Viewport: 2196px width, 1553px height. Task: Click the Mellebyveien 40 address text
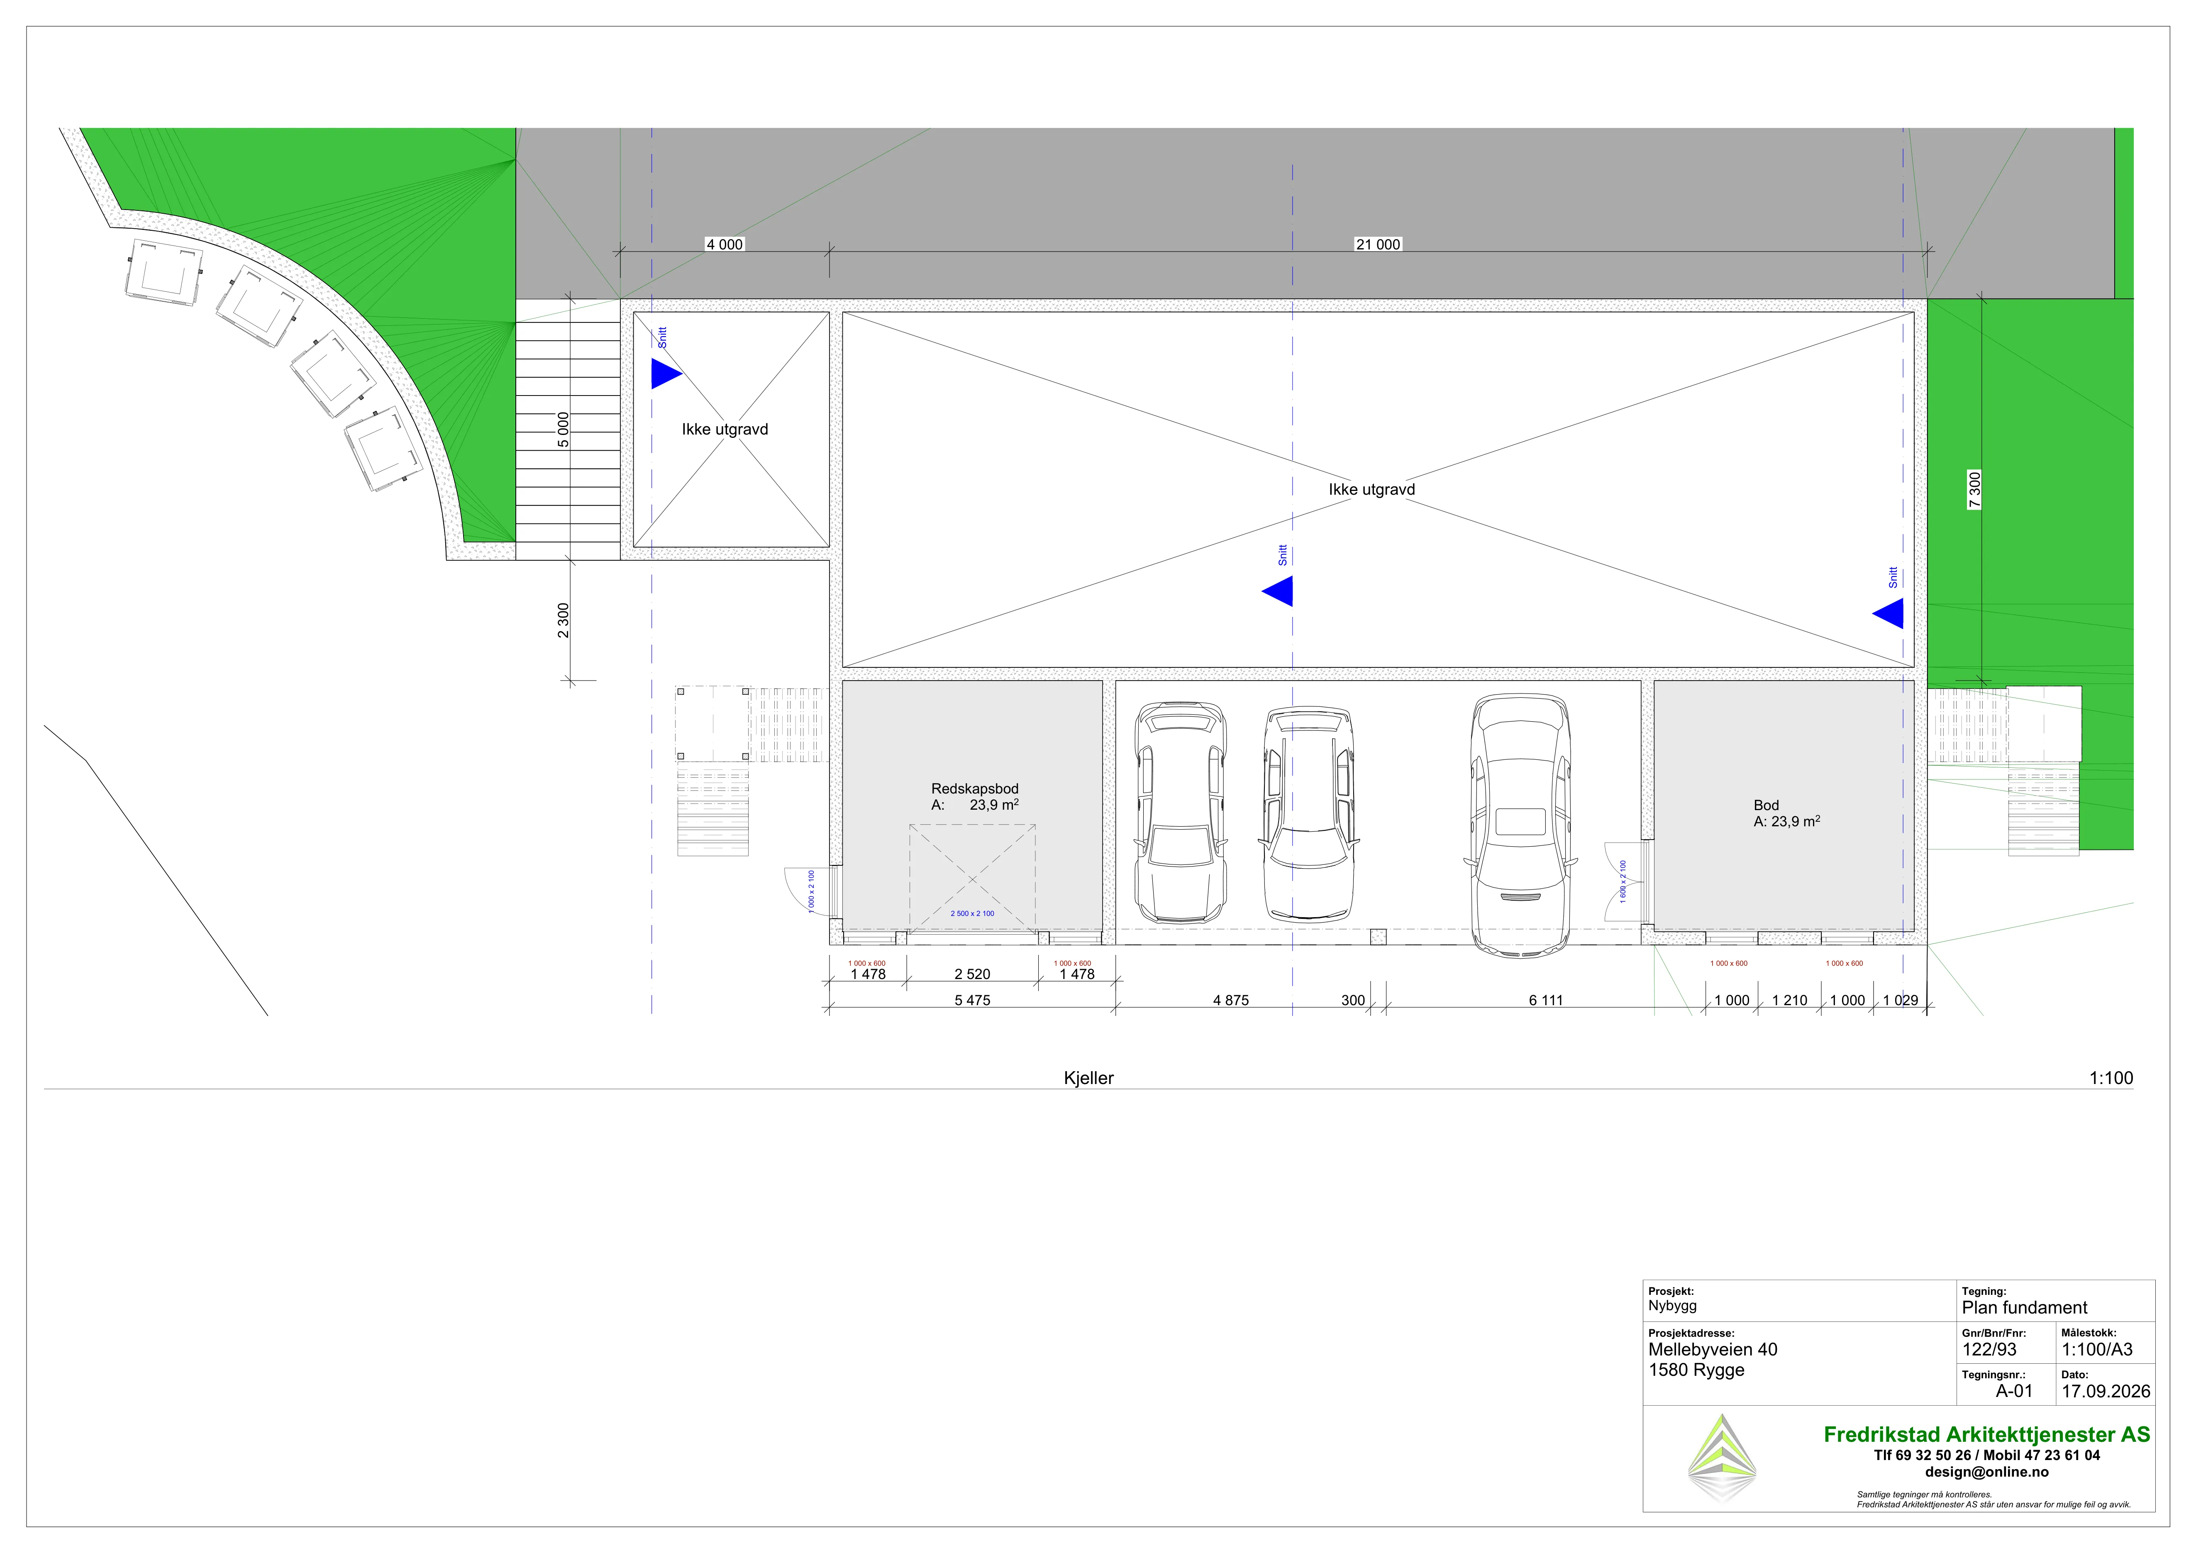click(x=1713, y=1350)
